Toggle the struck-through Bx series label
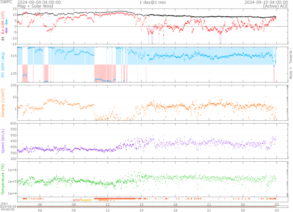This screenshot has width=293, height=212. coord(6,31)
